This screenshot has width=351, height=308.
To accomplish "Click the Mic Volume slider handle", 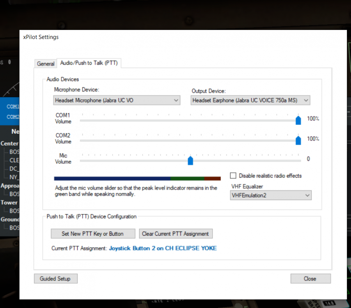I will (190, 160).
